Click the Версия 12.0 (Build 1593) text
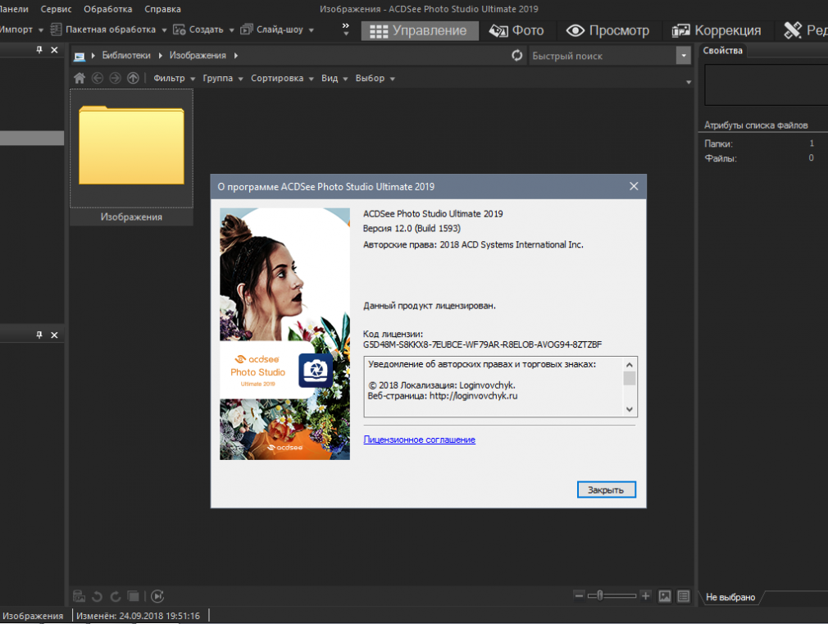The image size is (828, 624). coord(412,228)
